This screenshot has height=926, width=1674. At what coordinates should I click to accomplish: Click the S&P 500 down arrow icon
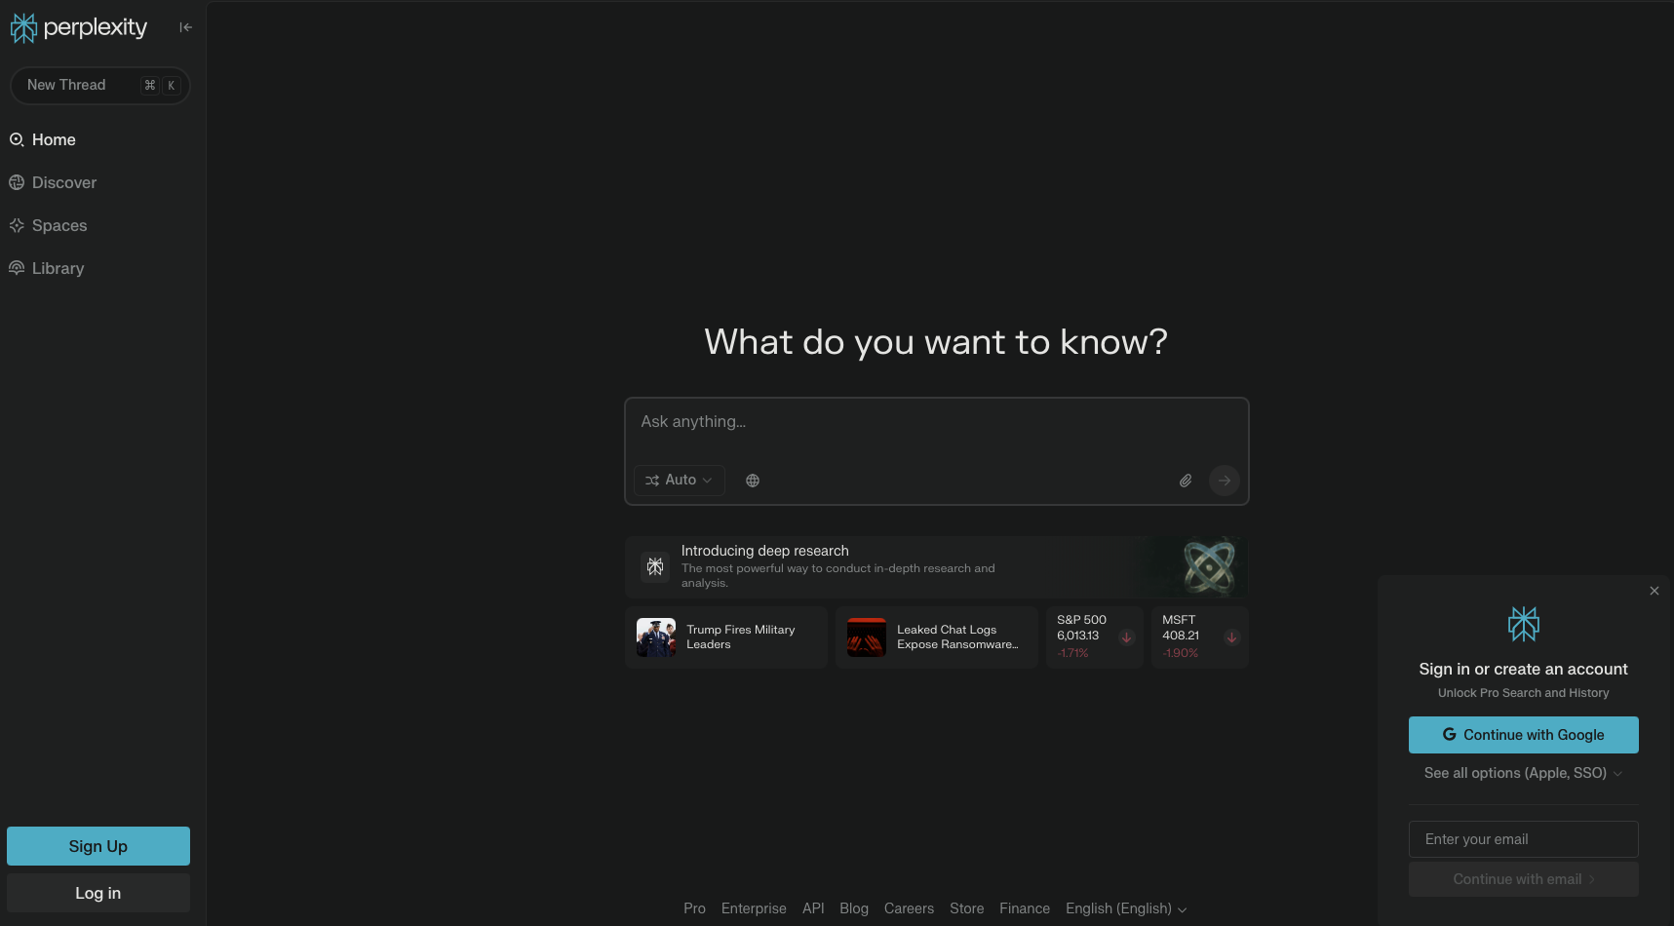(x=1126, y=637)
